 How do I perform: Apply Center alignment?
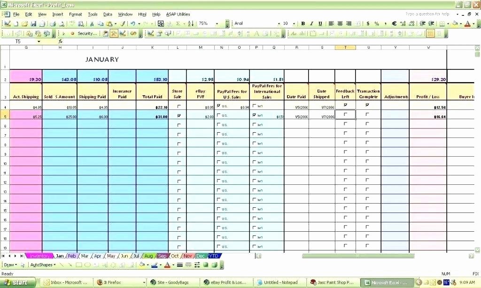point(340,23)
